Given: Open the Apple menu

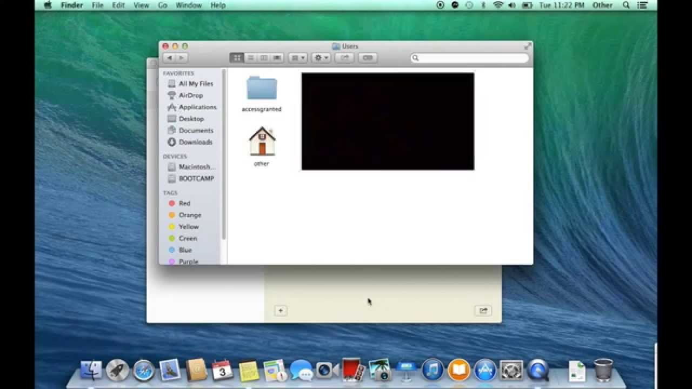Looking at the screenshot, I should pos(48,5).
